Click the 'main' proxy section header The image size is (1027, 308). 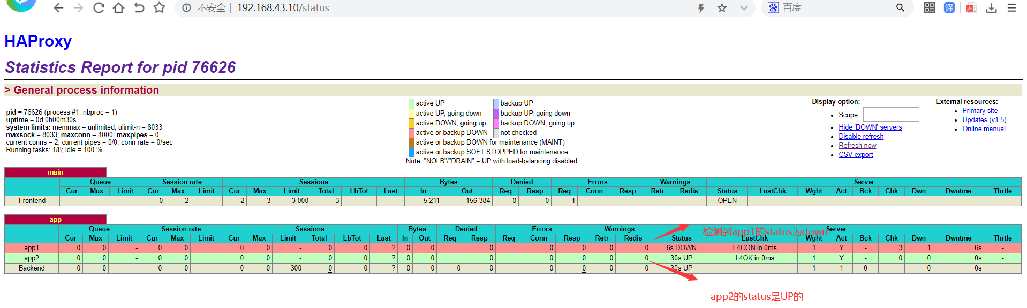tap(55, 172)
